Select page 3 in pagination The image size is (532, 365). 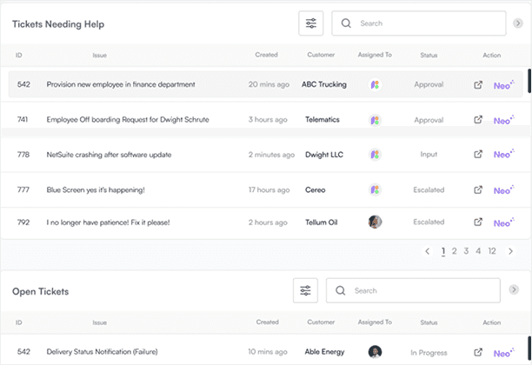(466, 251)
